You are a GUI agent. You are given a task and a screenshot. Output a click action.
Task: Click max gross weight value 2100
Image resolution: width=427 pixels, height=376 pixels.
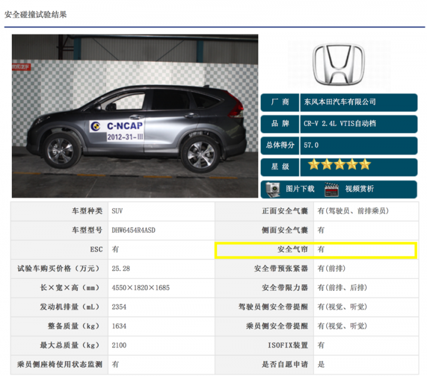coord(119,345)
